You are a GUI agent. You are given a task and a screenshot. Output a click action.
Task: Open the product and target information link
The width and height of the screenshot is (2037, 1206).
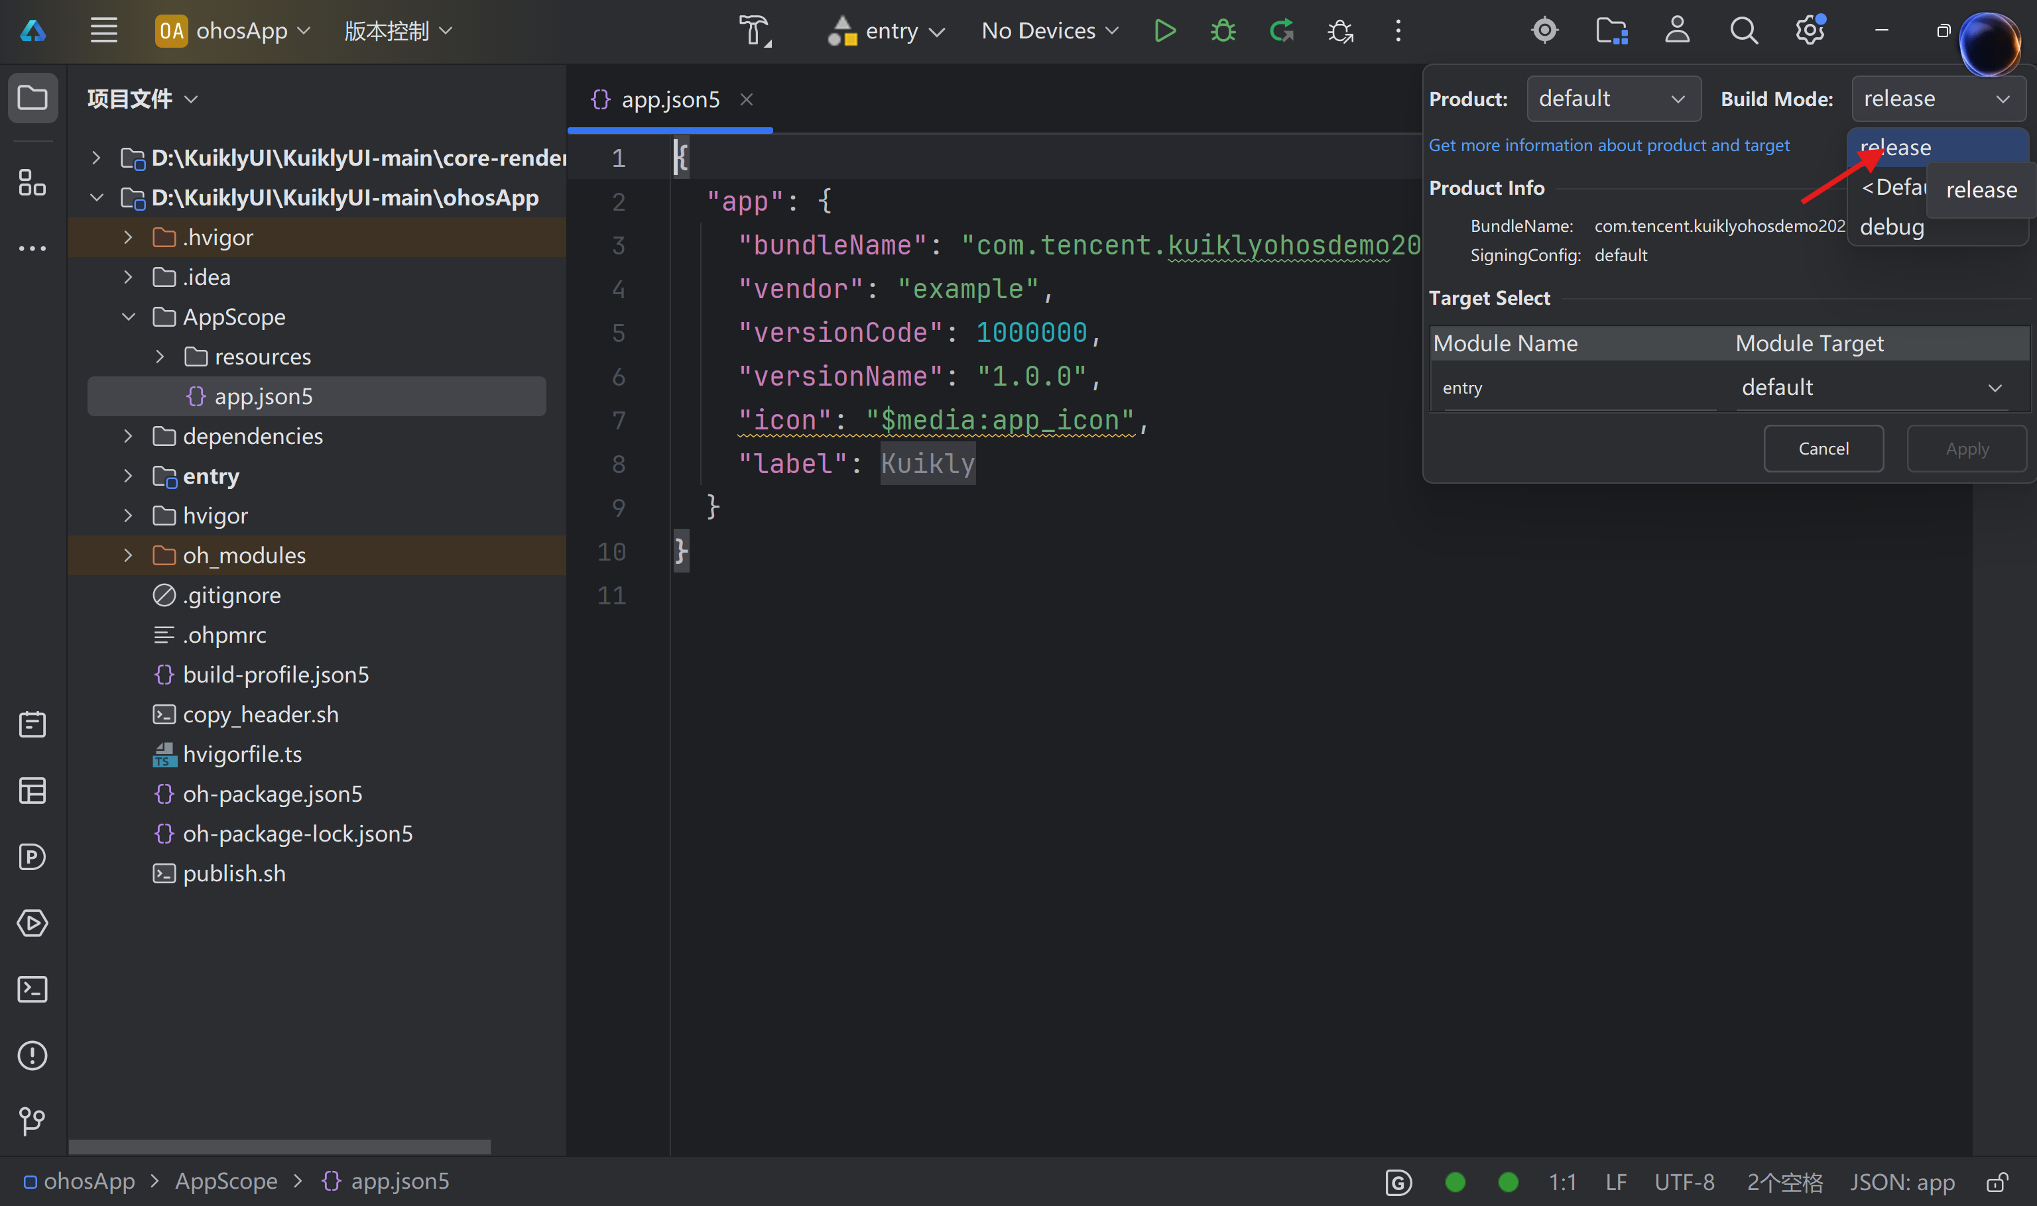tap(1609, 146)
